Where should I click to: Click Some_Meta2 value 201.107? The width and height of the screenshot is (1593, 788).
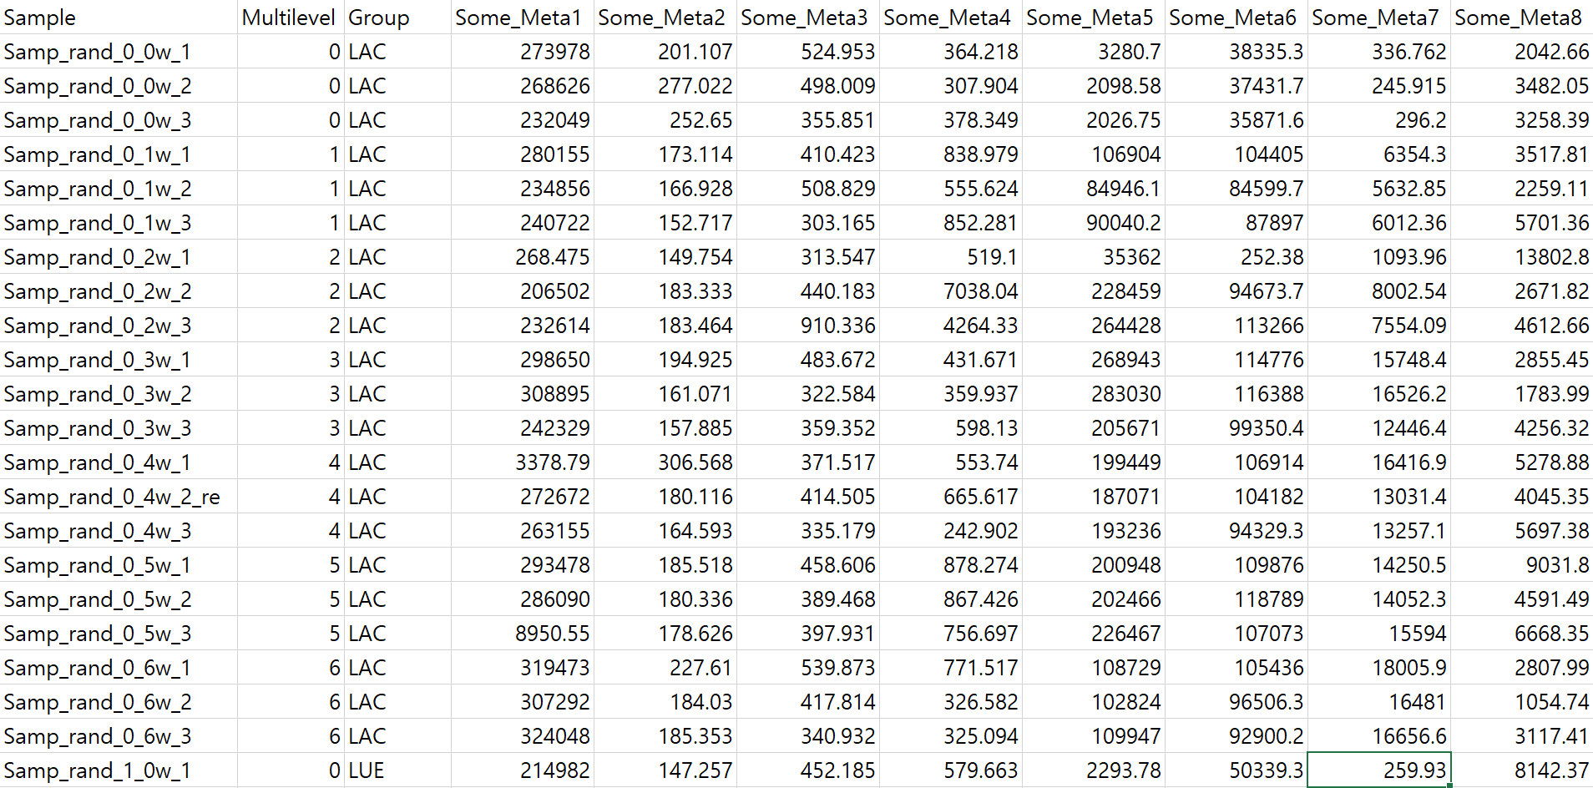point(665,52)
